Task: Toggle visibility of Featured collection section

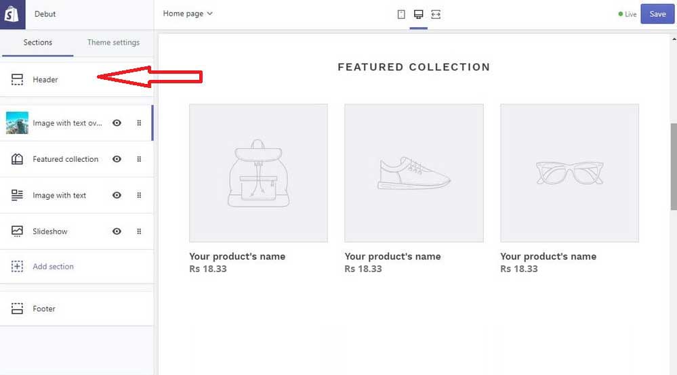Action: (117, 159)
